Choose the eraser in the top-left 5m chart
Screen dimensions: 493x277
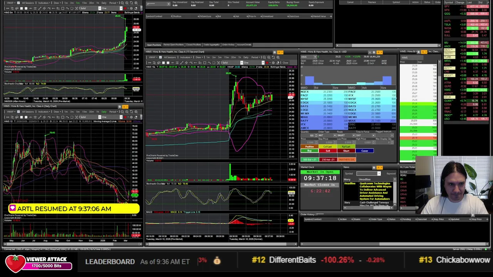136,8
